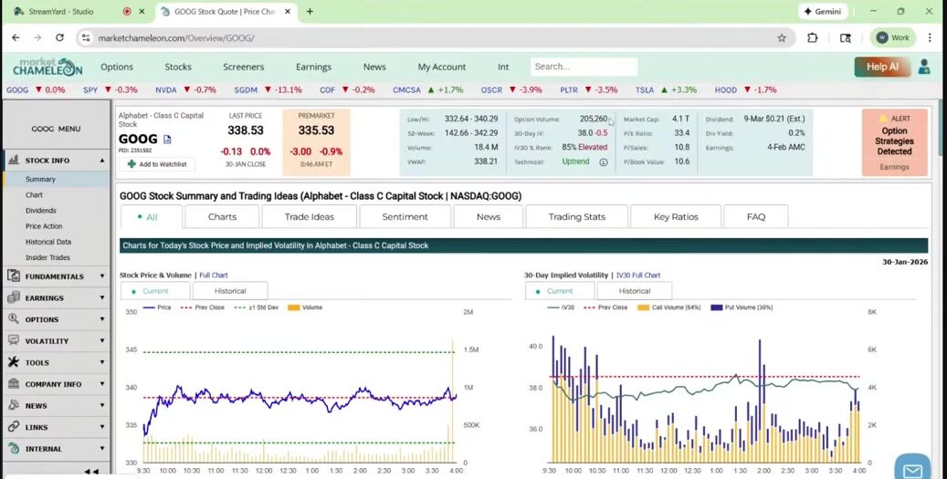Expand the Company Info section arrow

[102, 384]
